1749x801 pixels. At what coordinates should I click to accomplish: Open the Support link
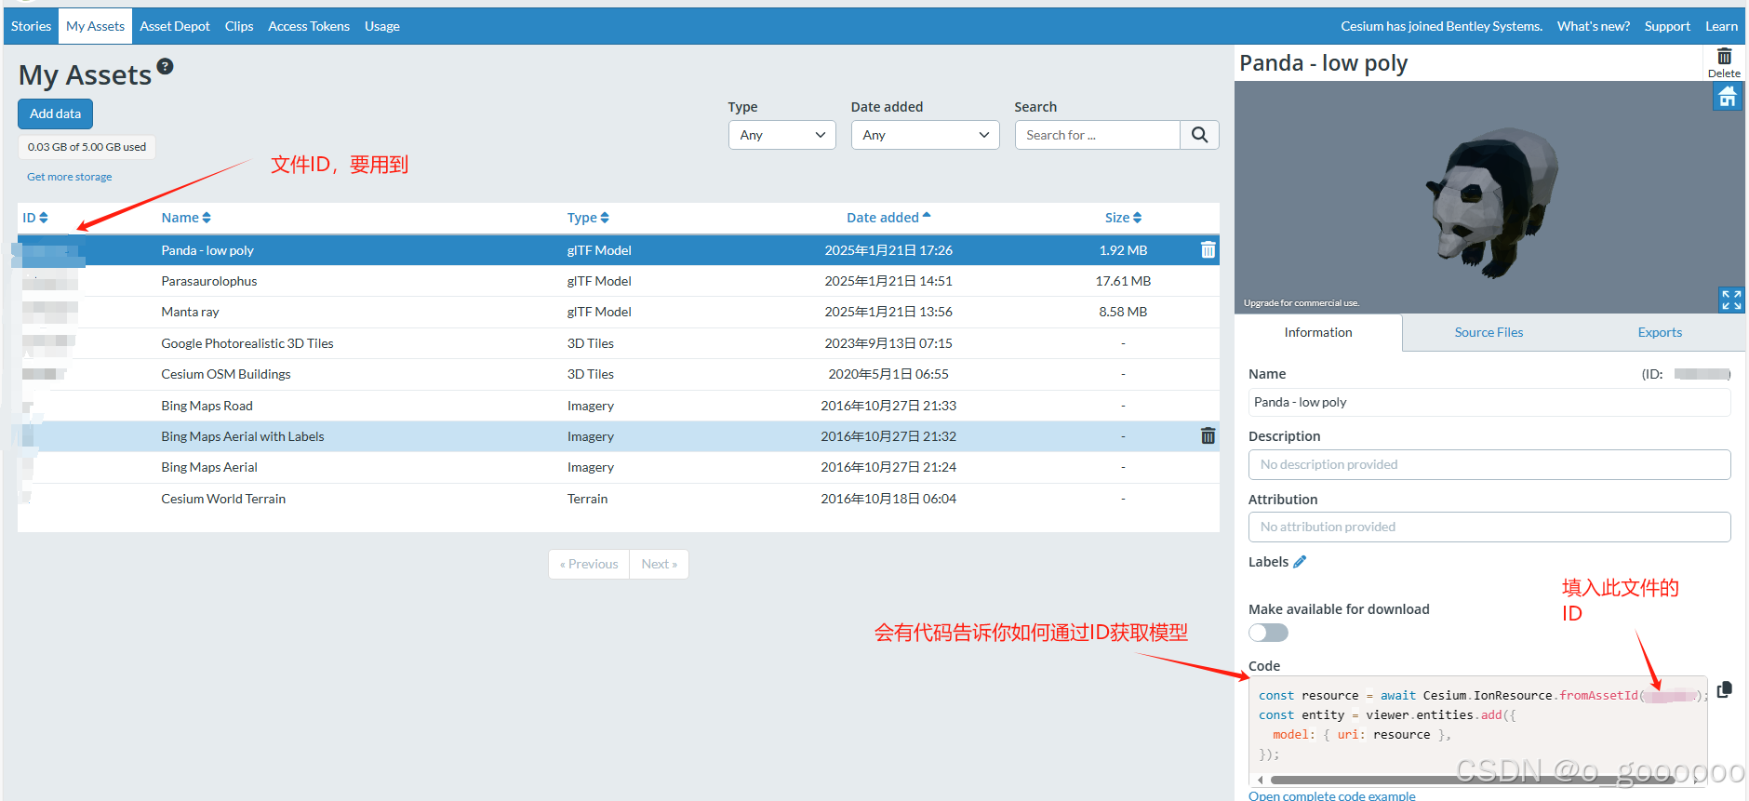[x=1666, y=26]
